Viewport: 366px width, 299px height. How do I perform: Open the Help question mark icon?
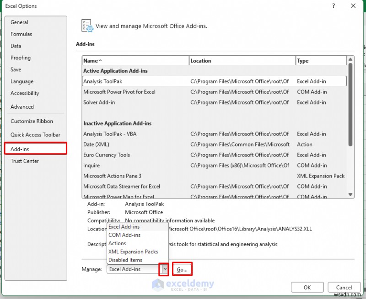(334, 6)
